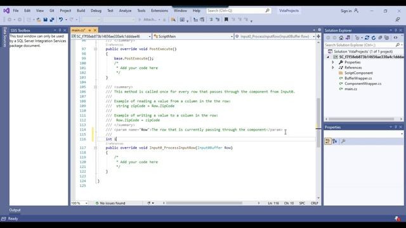Click the Show All Files icon
This screenshot has height=228, width=406.
click(x=386, y=38)
